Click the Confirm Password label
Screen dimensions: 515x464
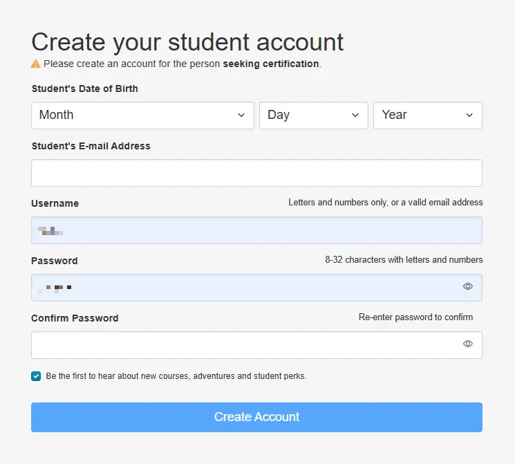75,318
